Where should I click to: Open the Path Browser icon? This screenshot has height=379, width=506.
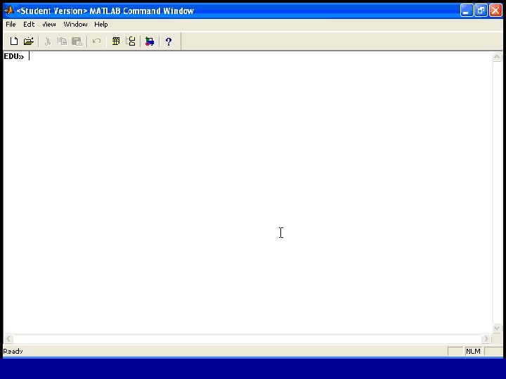point(131,41)
